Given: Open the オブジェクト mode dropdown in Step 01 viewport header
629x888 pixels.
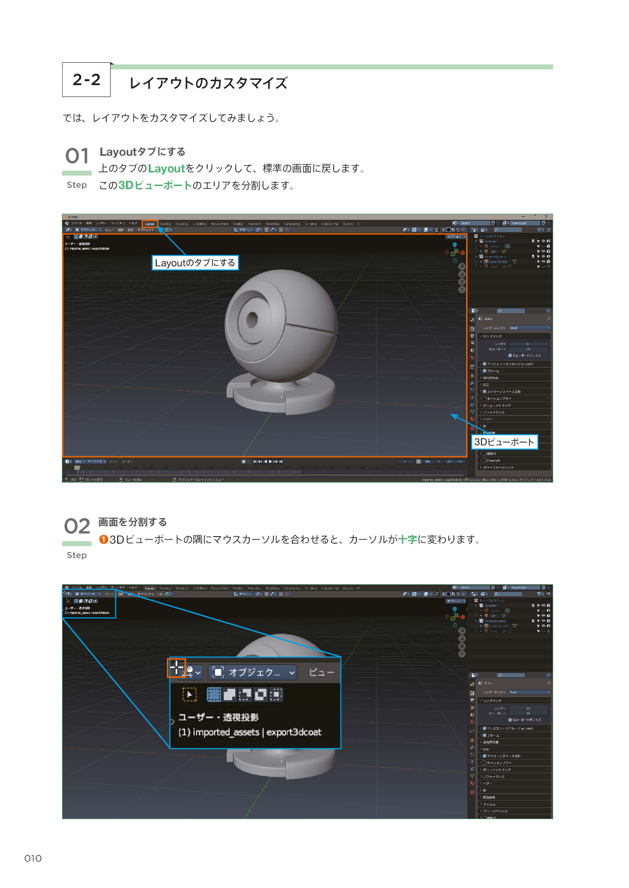Looking at the screenshot, I should coord(88,230).
